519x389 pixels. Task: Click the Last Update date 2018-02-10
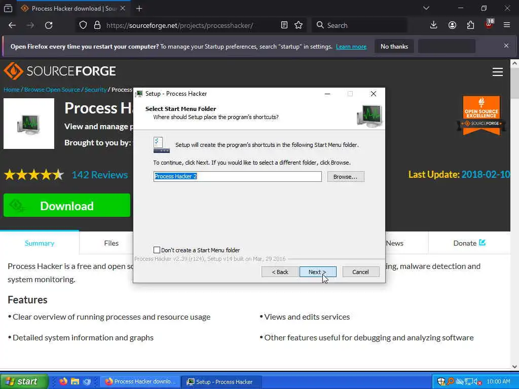click(x=486, y=174)
